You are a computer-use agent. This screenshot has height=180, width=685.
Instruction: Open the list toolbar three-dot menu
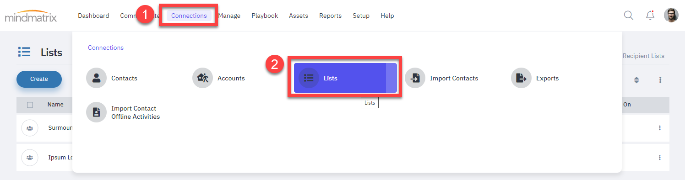[x=660, y=80]
